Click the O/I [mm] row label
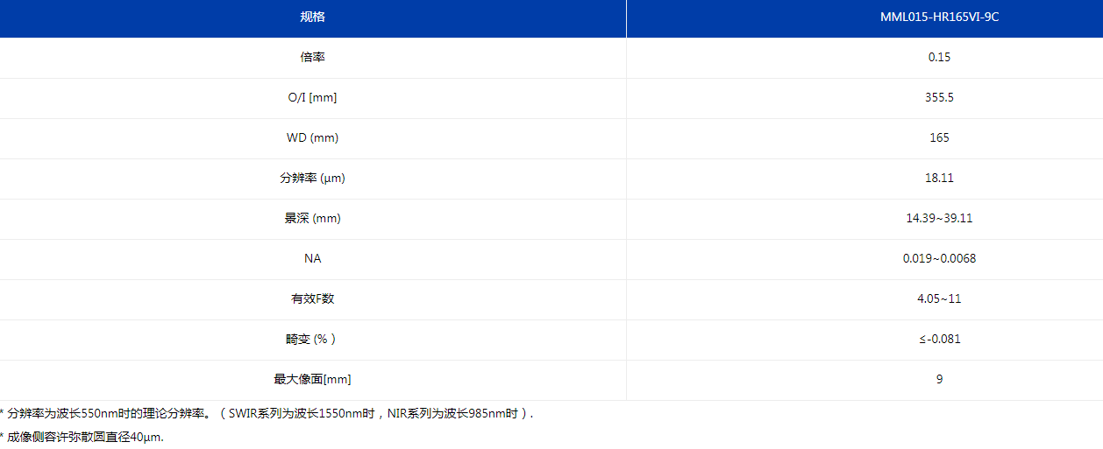Screen dimensions: 1103x449 pos(312,97)
